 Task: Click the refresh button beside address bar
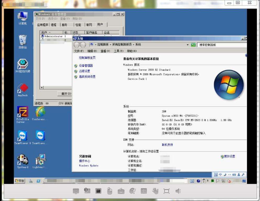[193, 45]
